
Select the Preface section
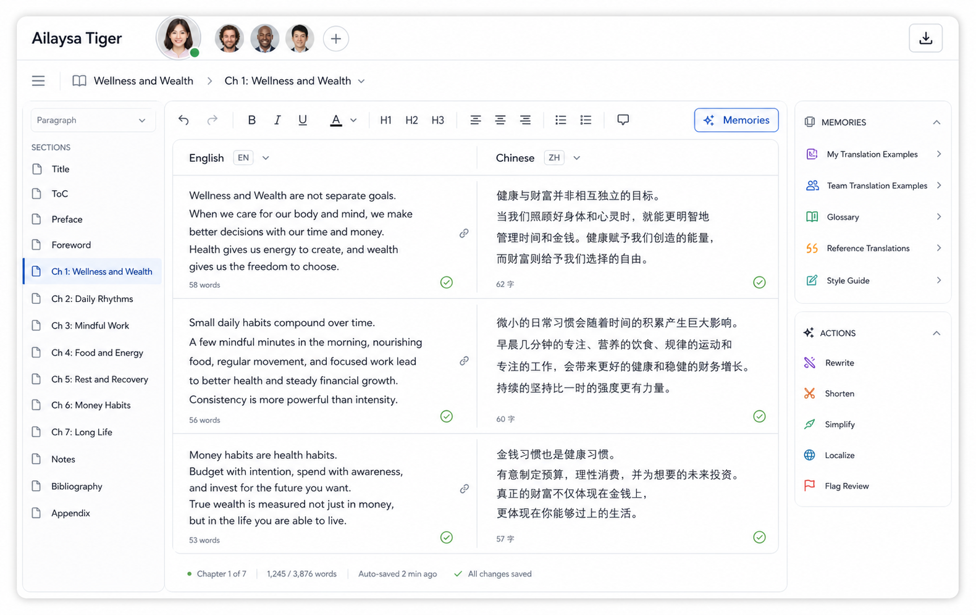(93, 219)
